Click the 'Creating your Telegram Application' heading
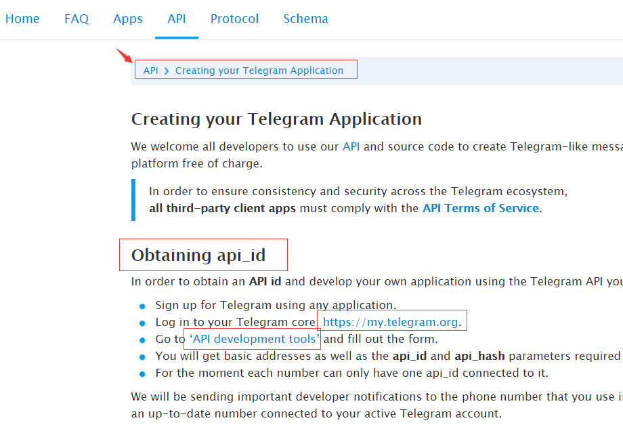 pyautogui.click(x=276, y=119)
